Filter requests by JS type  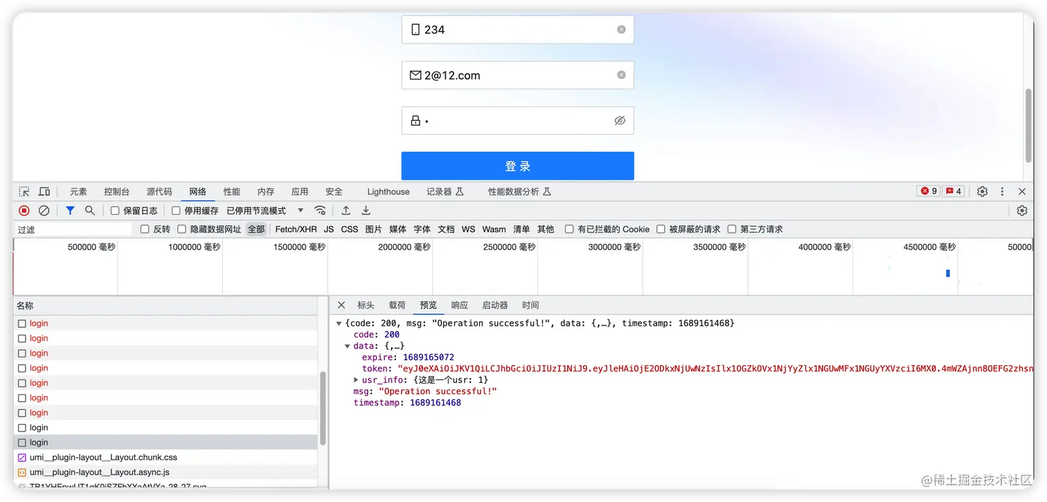click(x=329, y=229)
